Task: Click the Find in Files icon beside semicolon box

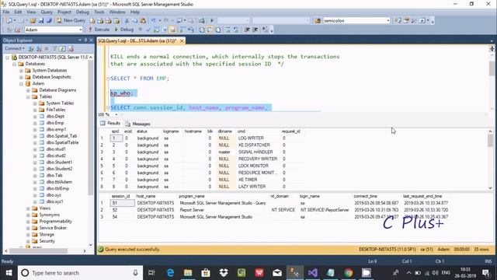Action: click(x=318, y=21)
